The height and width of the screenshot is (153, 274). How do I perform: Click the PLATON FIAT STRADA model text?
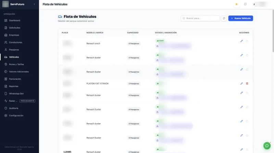click(98, 84)
